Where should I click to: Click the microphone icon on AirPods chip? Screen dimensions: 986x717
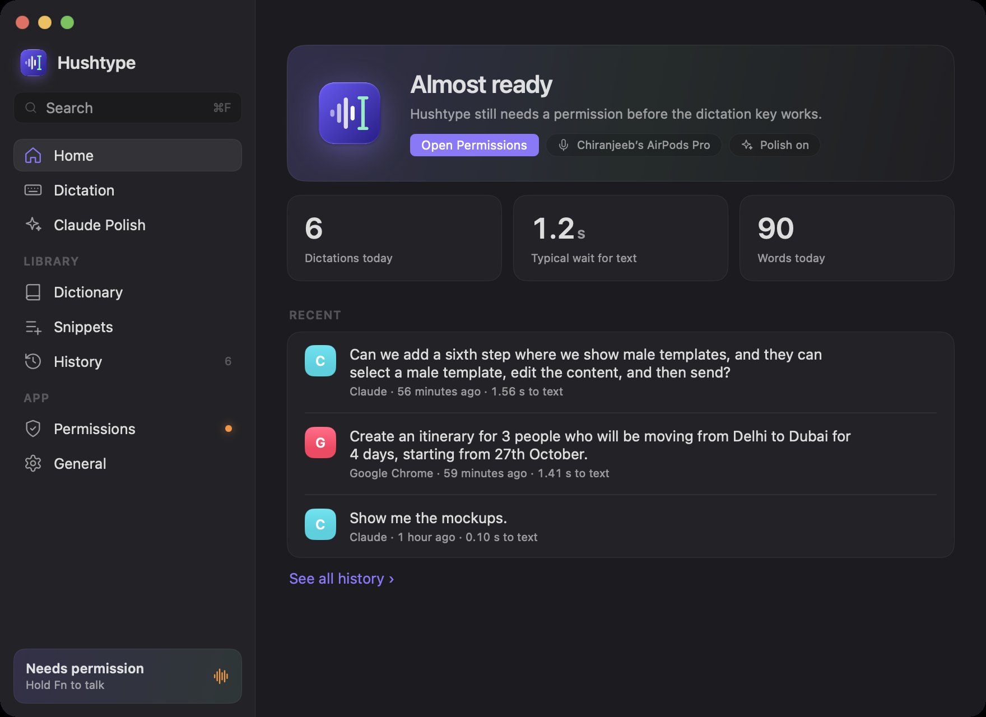click(564, 145)
